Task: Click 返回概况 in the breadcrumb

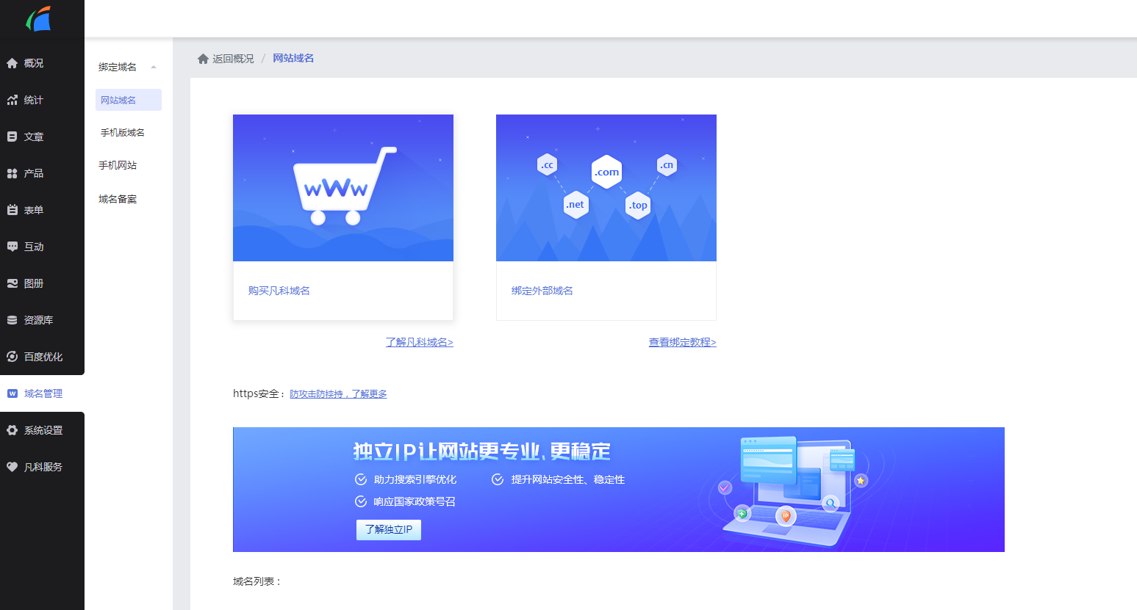Action: point(232,57)
